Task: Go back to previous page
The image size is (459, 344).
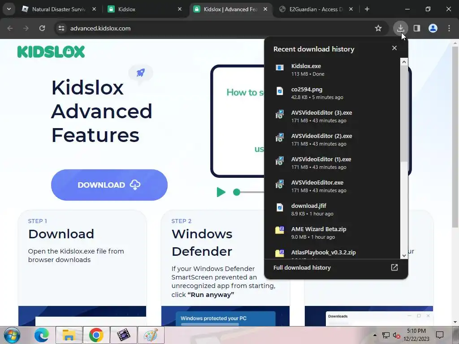Action: [x=10, y=28]
